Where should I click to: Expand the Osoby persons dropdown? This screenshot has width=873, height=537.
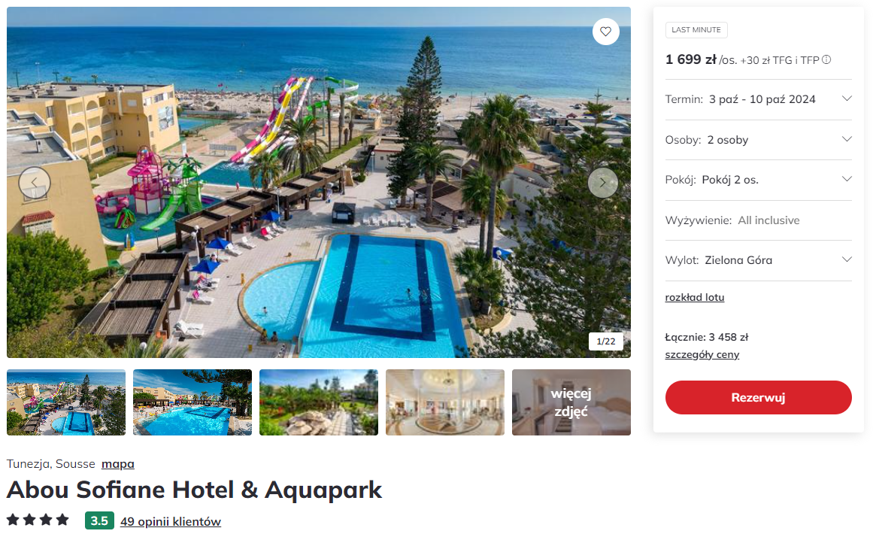tap(758, 140)
